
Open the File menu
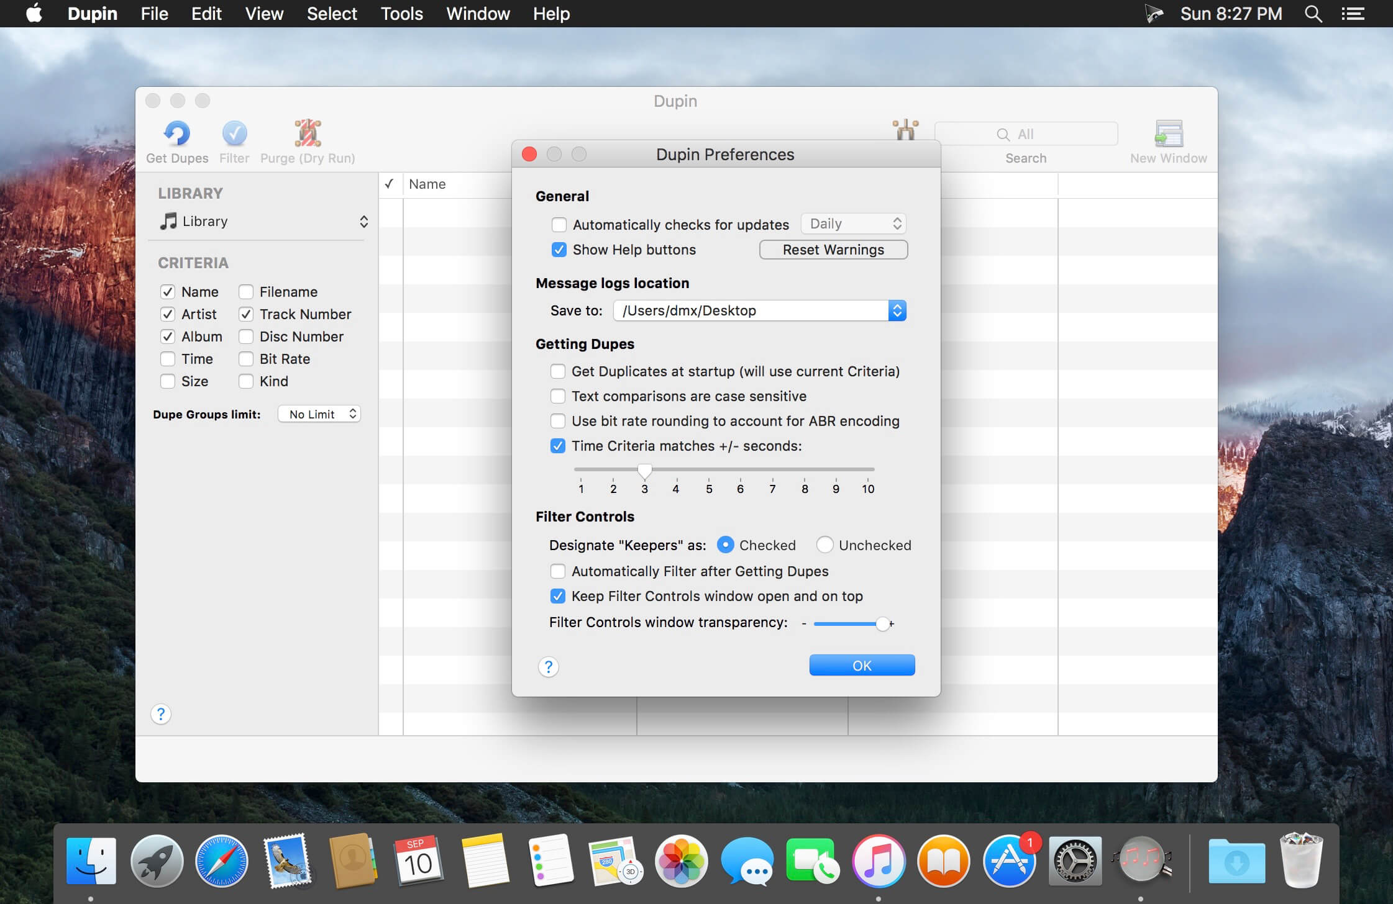pos(154,14)
